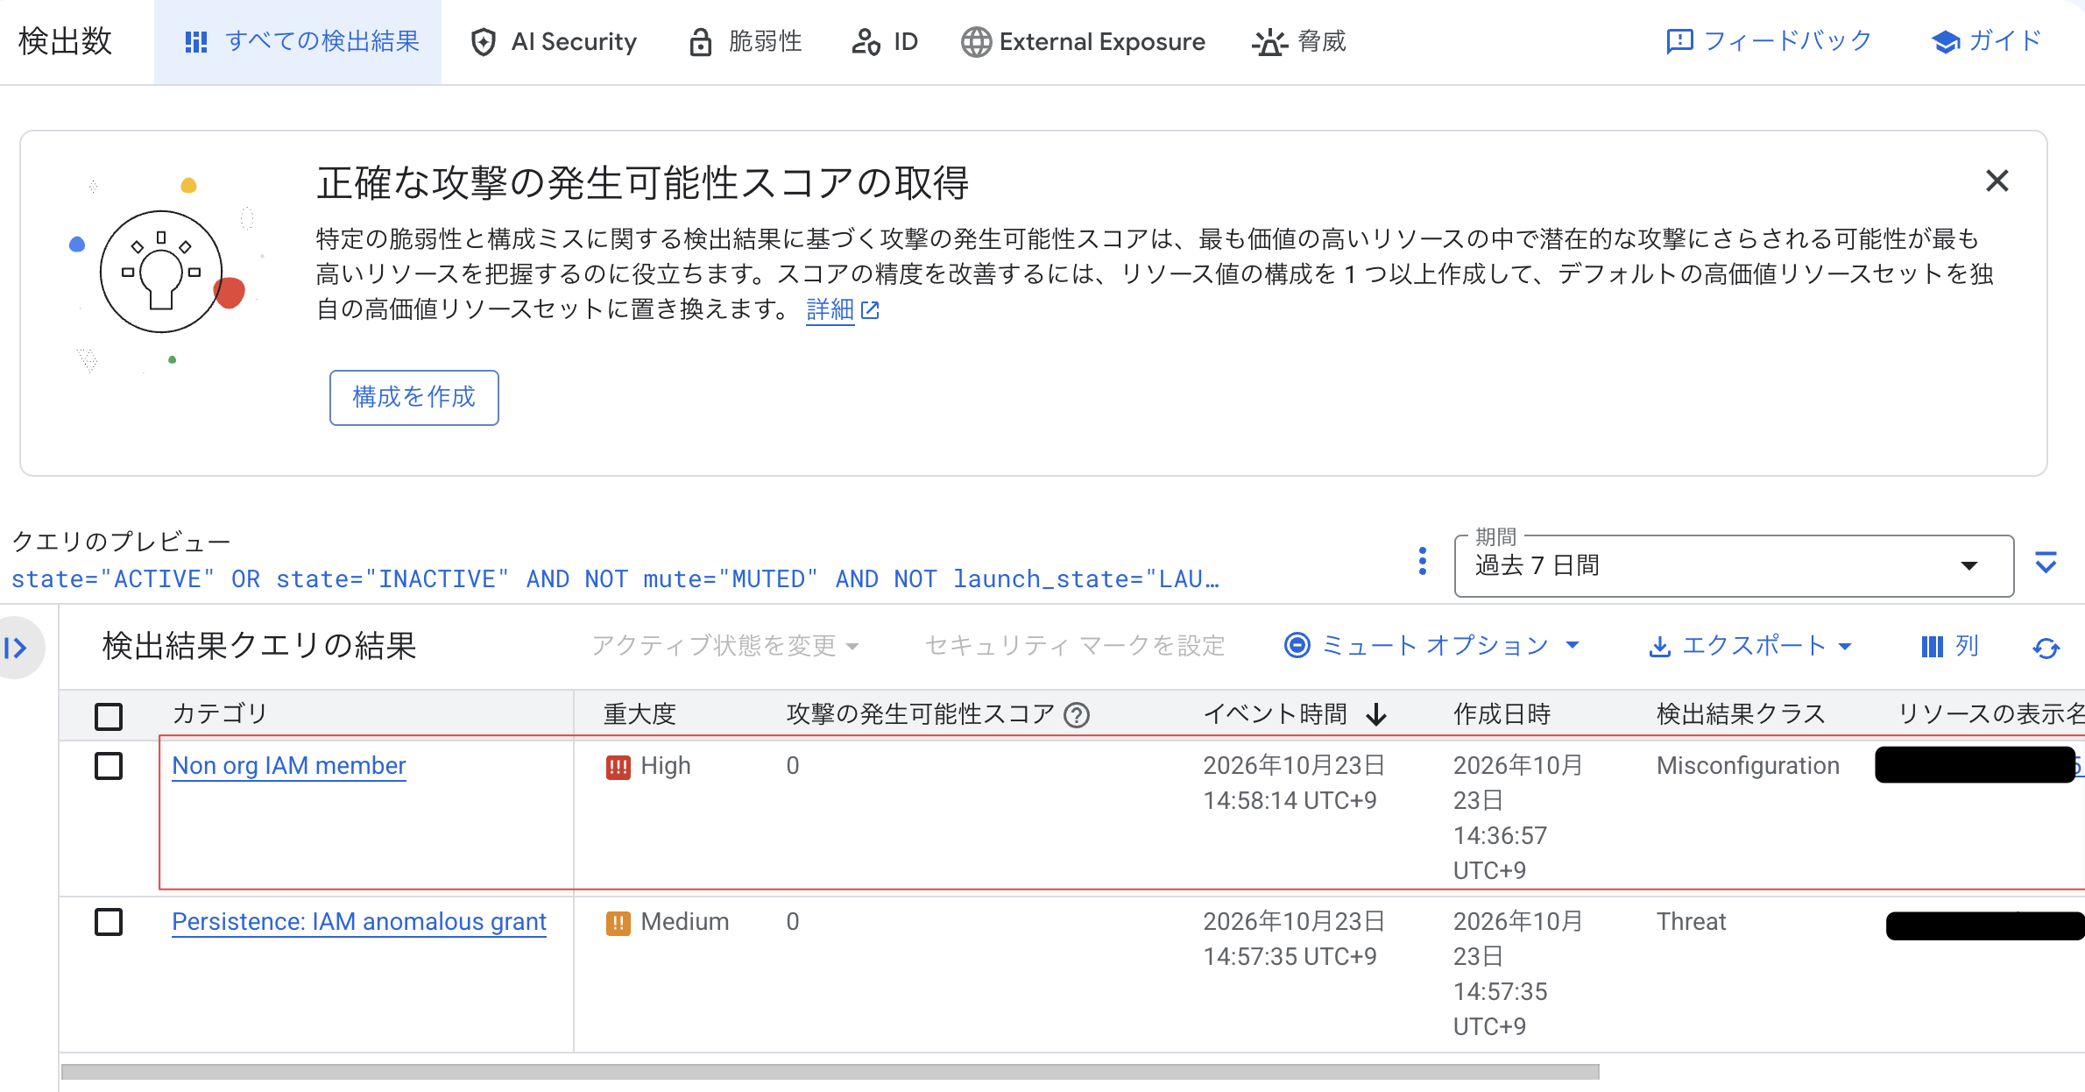Select the ID tab

(885, 42)
